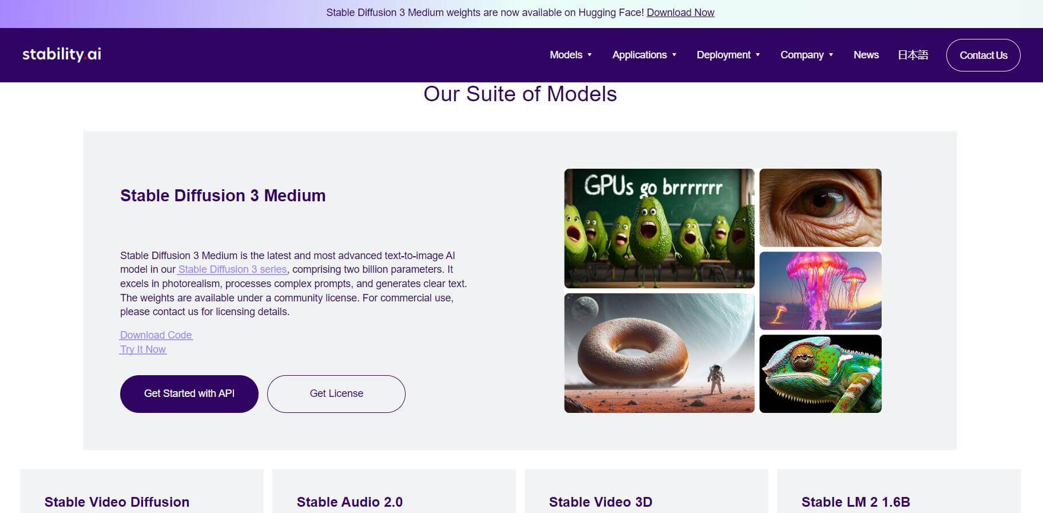Click the Contact Us button
The width and height of the screenshot is (1043, 513).
[983, 55]
